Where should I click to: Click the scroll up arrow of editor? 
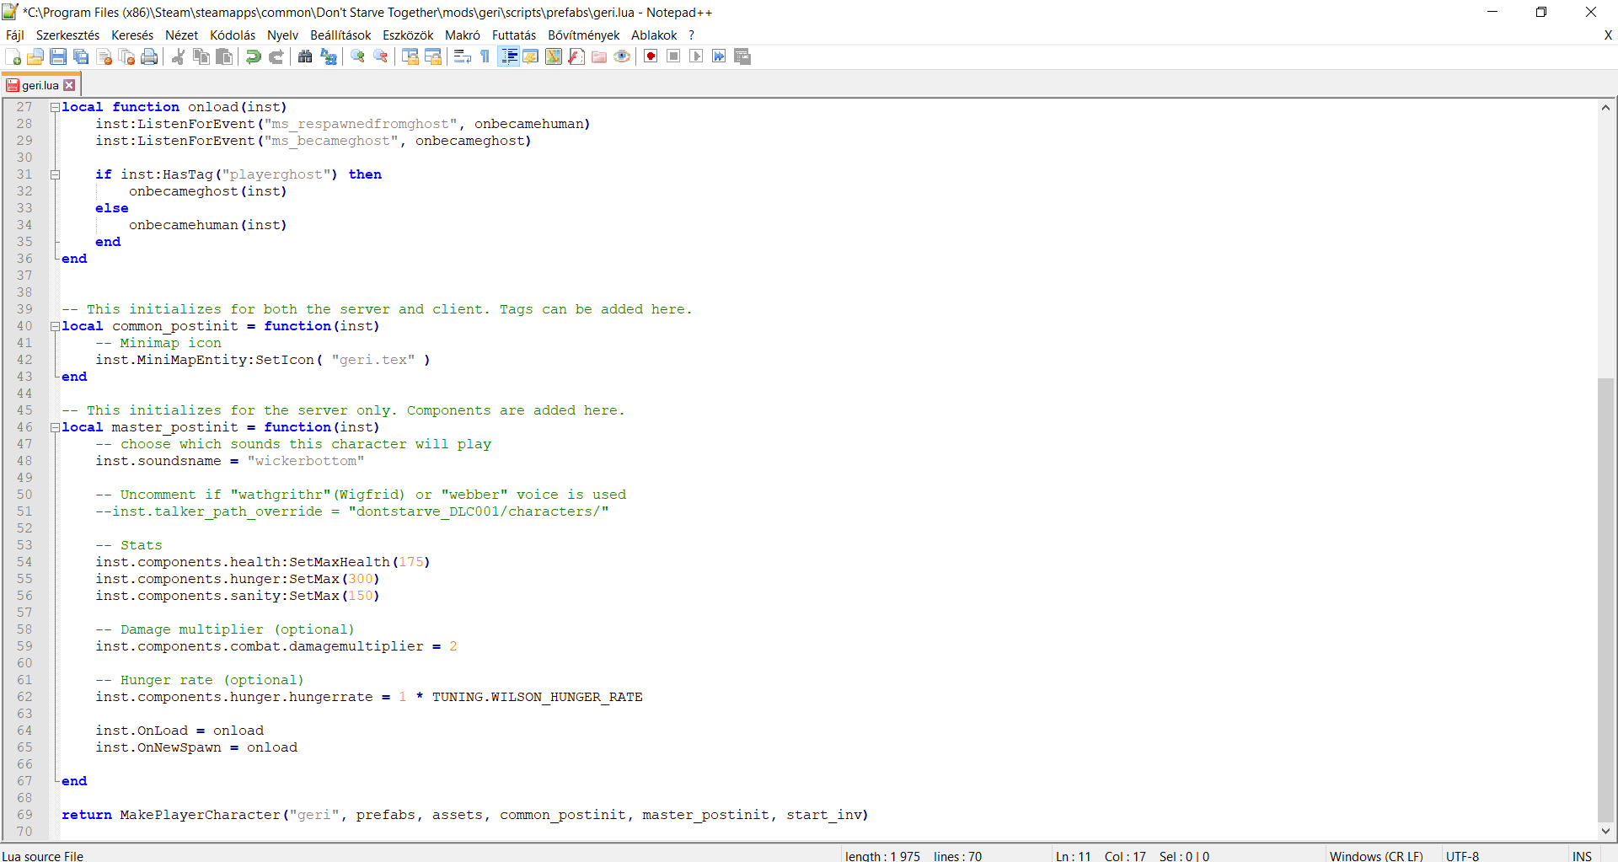click(1605, 107)
